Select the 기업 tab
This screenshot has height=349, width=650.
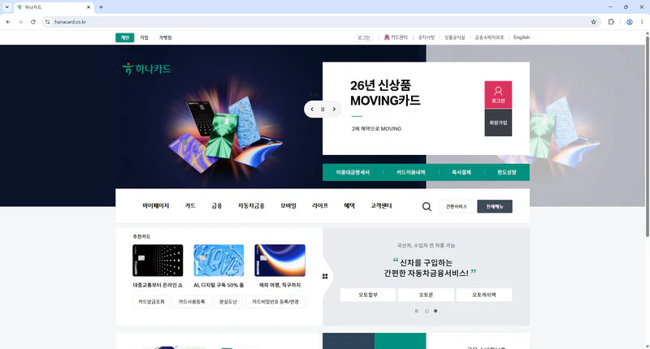click(145, 37)
